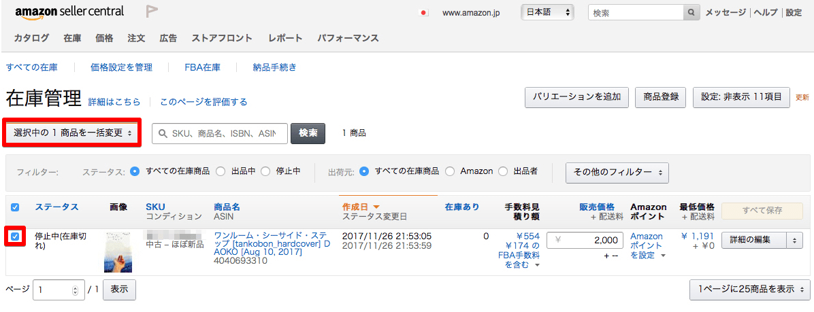Open arrow dropdown beside 詳細の編集

coord(795,240)
